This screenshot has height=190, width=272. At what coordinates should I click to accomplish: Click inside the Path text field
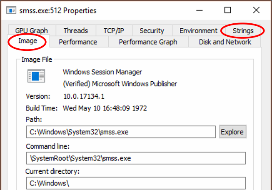(121, 132)
